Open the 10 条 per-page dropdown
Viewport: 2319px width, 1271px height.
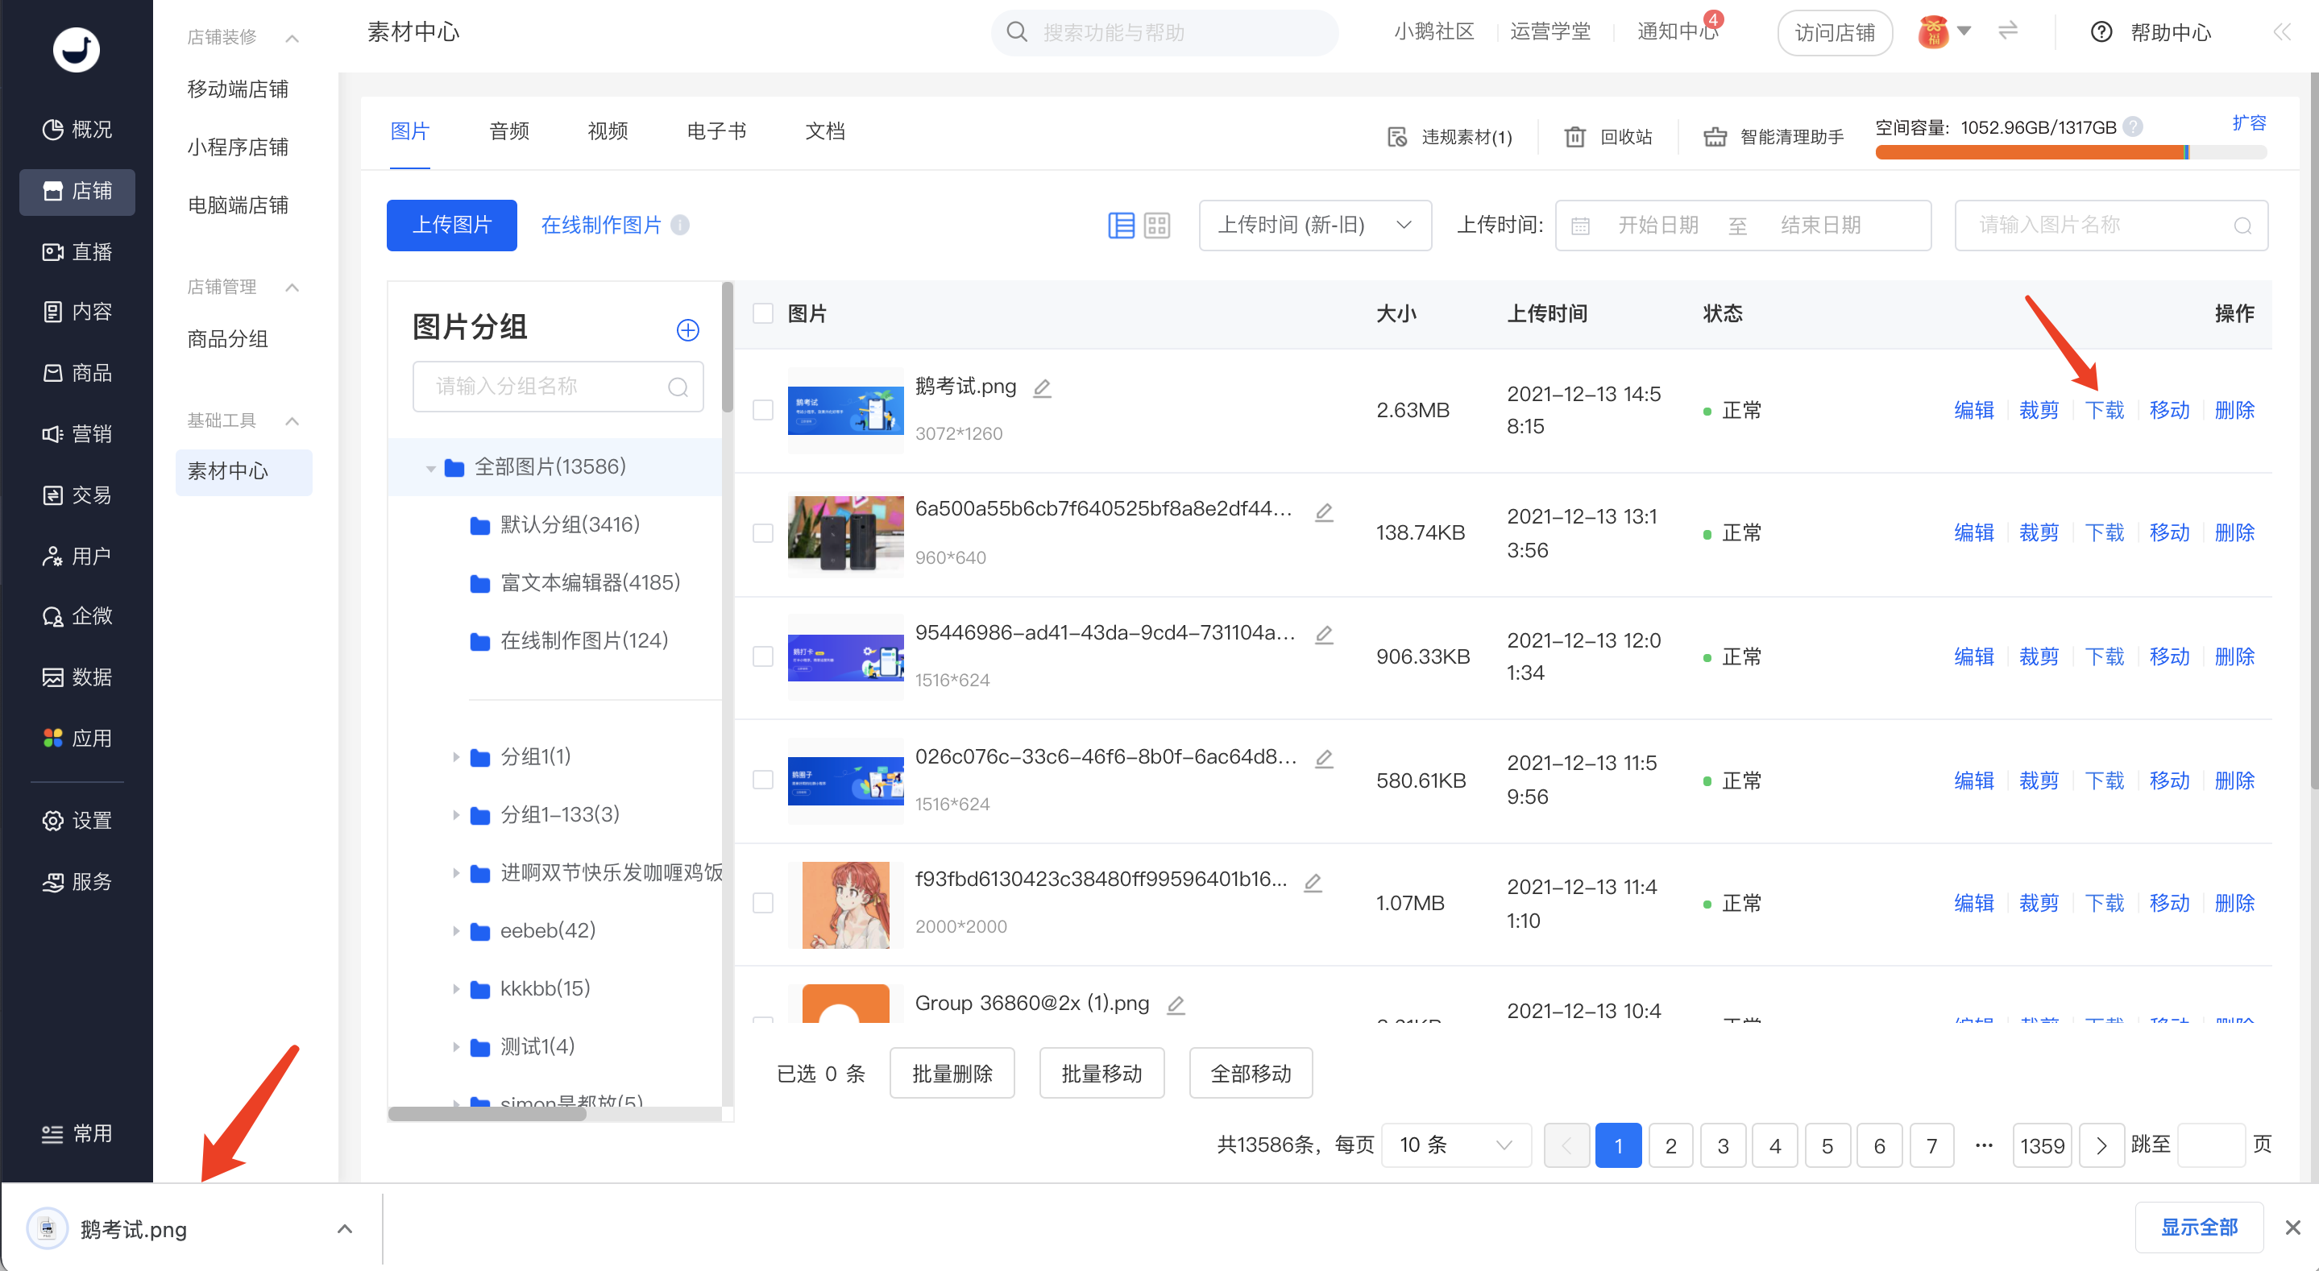coord(1456,1145)
